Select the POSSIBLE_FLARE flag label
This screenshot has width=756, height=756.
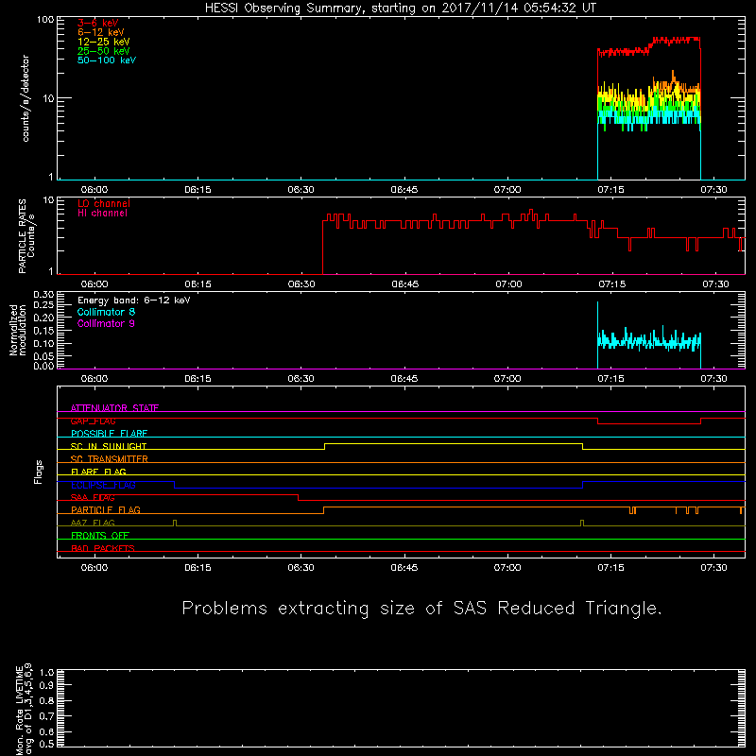click(x=109, y=434)
